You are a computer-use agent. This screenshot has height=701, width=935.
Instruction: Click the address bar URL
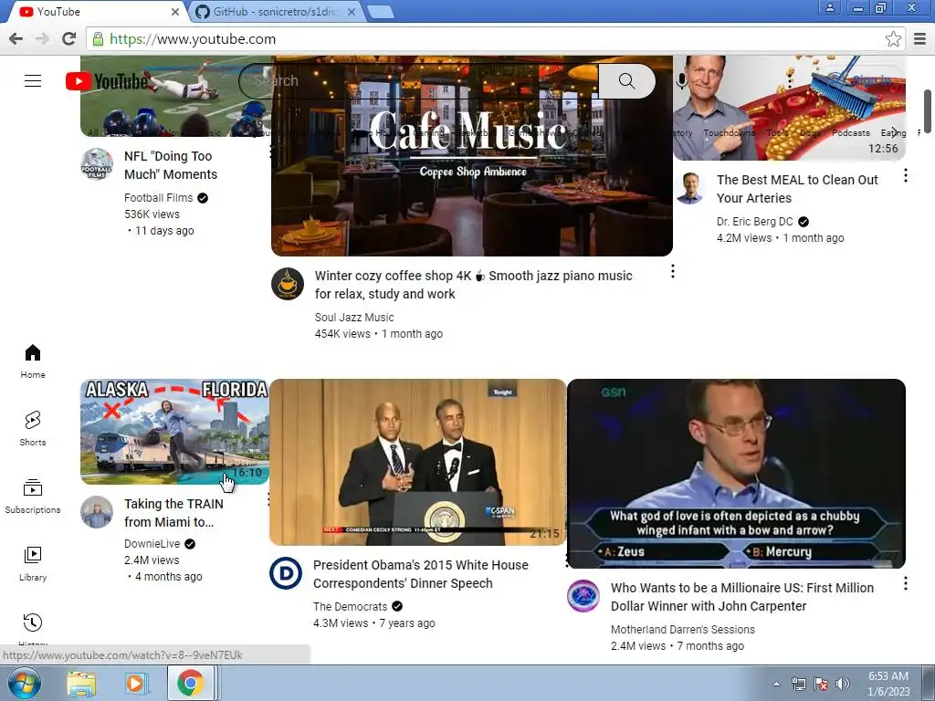click(x=193, y=39)
